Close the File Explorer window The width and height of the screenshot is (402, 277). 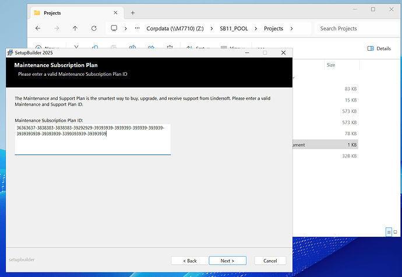pos(392,9)
